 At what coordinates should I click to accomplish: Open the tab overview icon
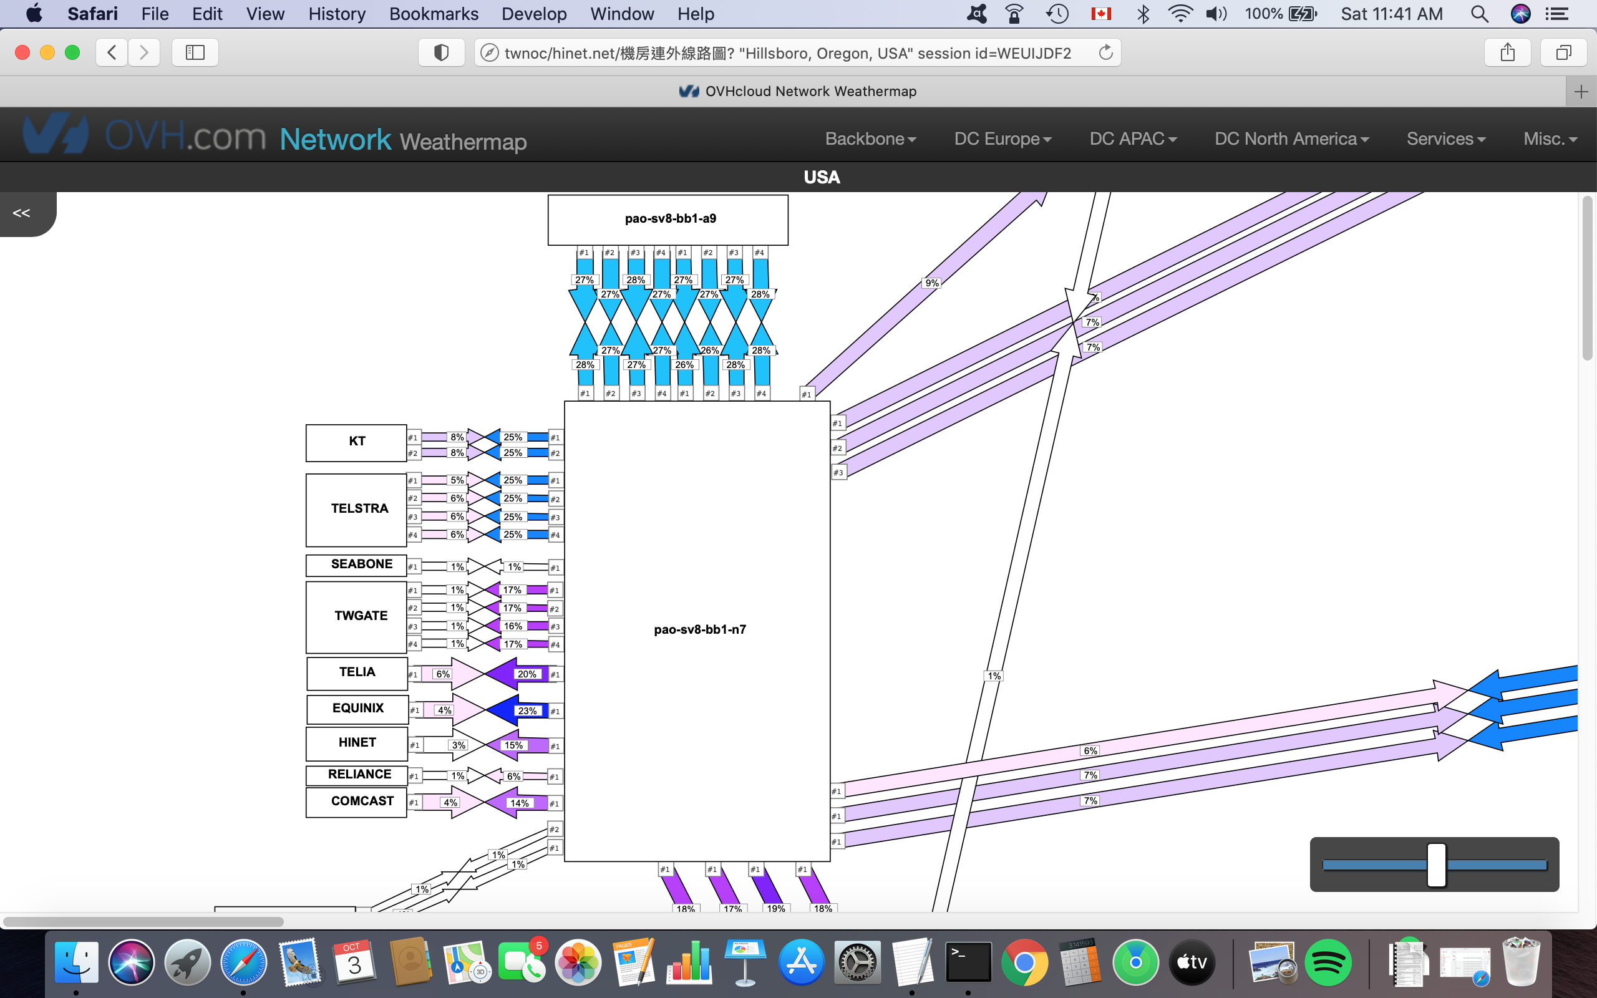(1563, 53)
